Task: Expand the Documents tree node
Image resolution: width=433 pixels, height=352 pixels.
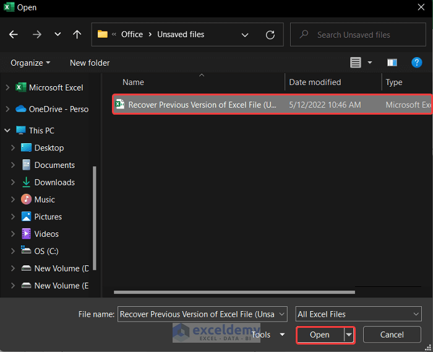Action: tap(13, 165)
